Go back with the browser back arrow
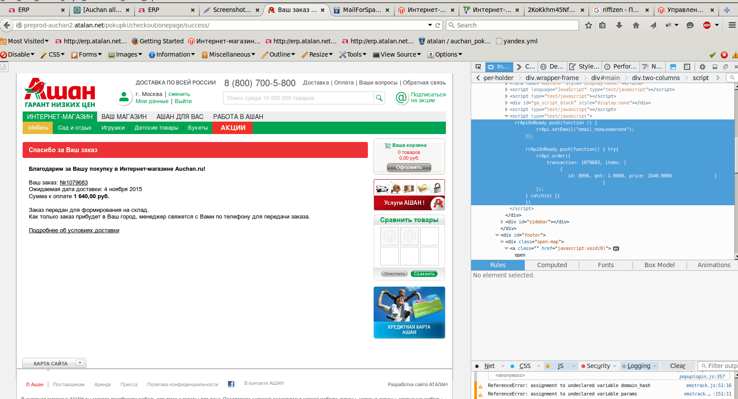738x399 pixels. tap(7, 25)
